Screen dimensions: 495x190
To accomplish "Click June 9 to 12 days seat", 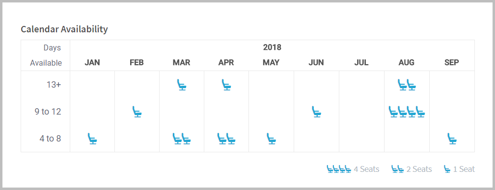I will pos(317,112).
